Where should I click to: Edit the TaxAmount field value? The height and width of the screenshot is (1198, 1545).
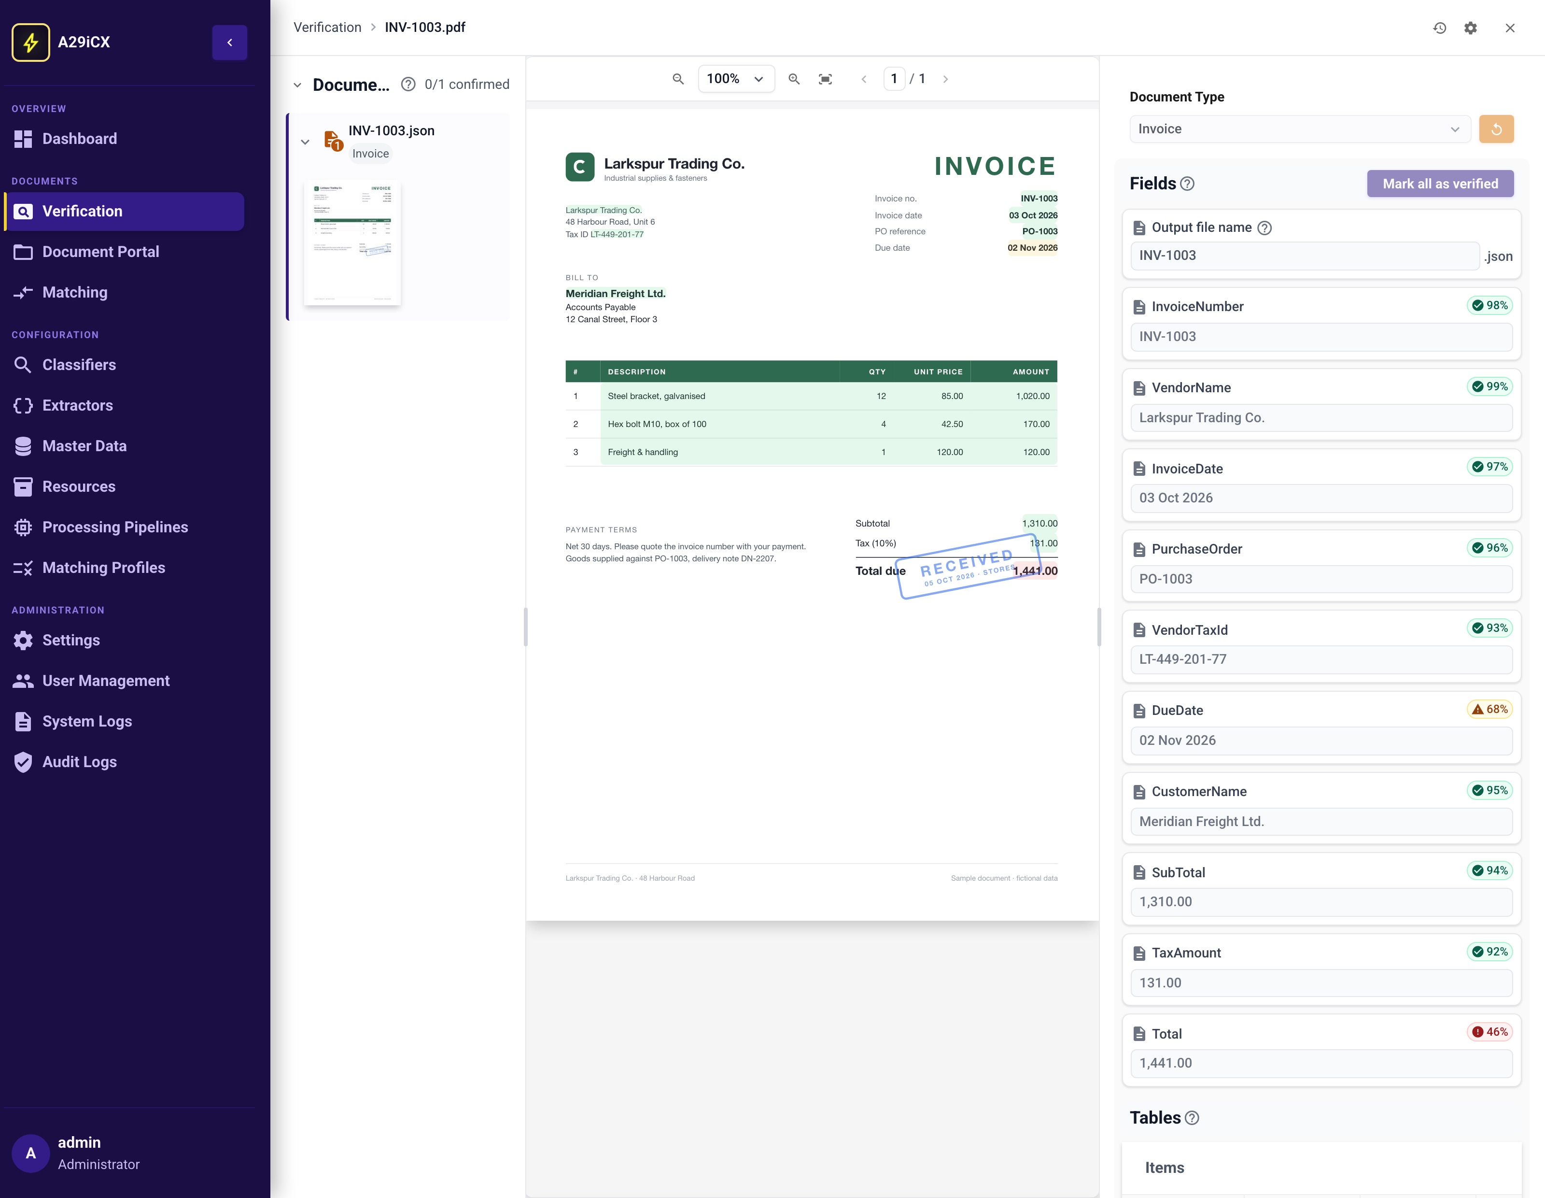[1321, 983]
